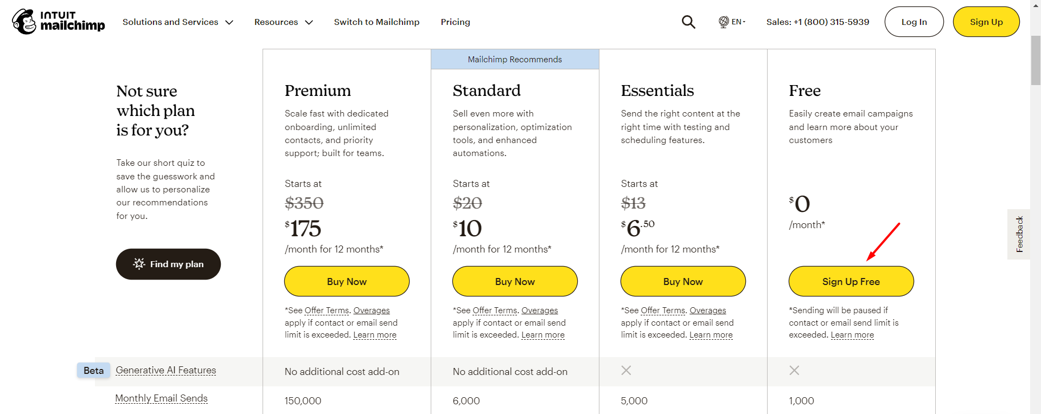Click the Monthly Email Sends link
The image size is (1041, 414).
point(161,398)
